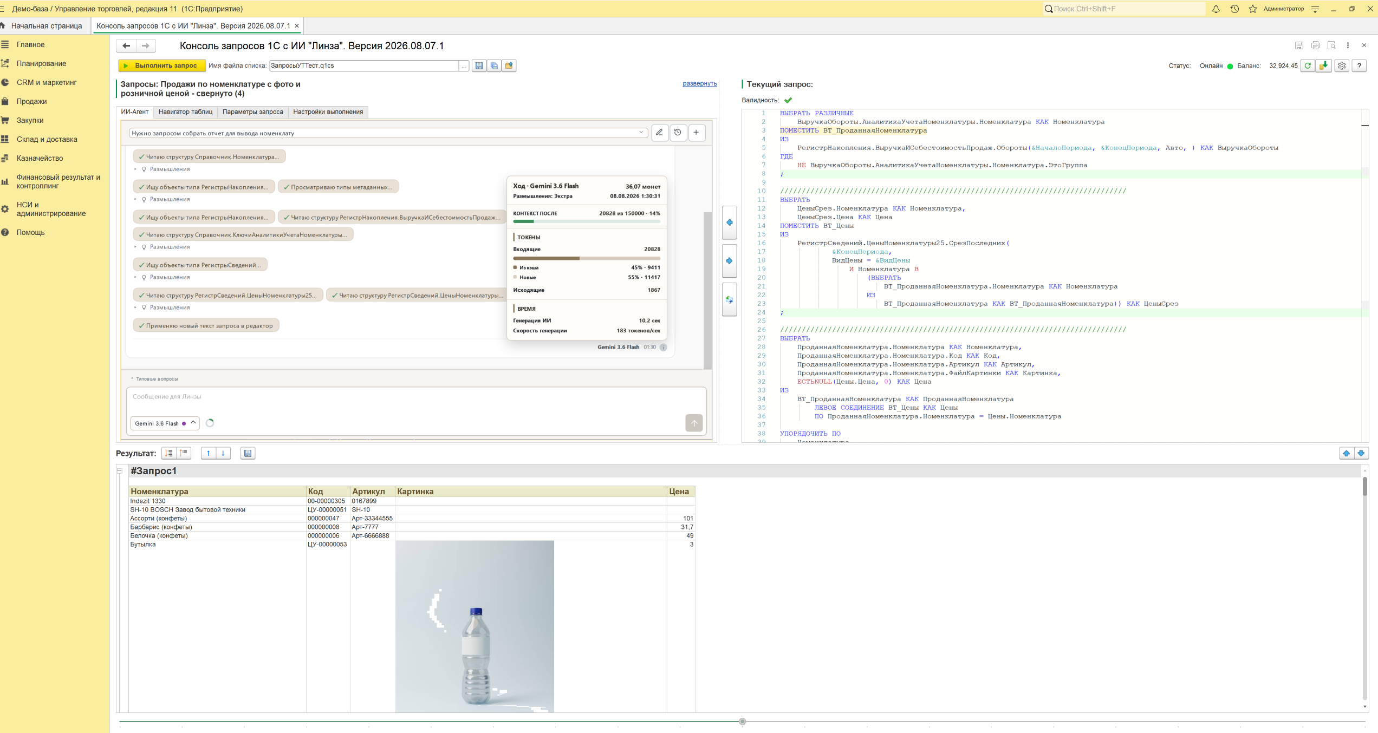Click the info icon next to 01:30

pyautogui.click(x=664, y=348)
